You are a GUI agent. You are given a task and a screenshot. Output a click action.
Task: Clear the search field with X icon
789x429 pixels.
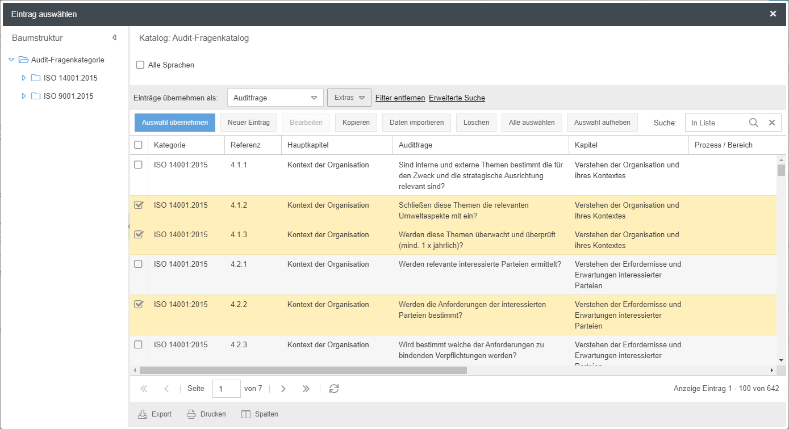point(772,123)
